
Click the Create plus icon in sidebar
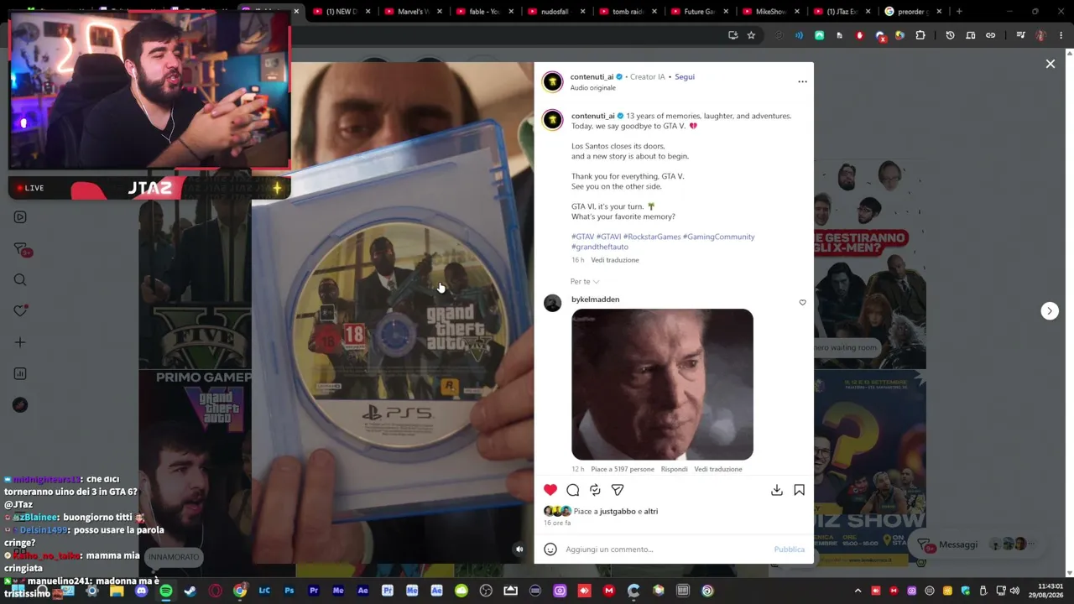click(20, 342)
